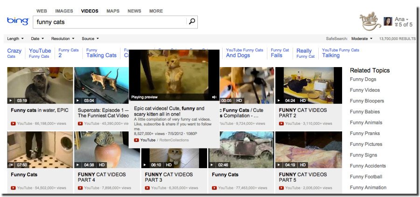Play the 04:24 HD video
Viewport: 420px width, 197px height.
[x=279, y=101]
